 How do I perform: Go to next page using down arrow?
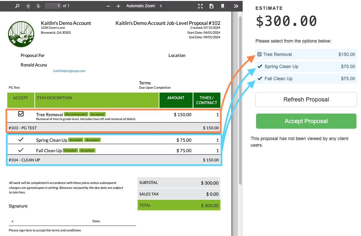click(38, 6)
